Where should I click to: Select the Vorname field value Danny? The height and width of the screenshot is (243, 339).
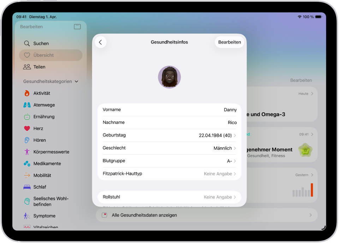point(230,110)
